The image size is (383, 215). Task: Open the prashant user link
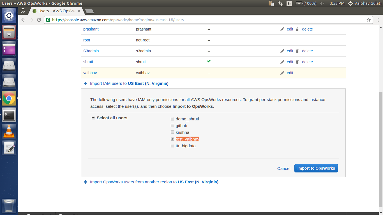click(91, 29)
